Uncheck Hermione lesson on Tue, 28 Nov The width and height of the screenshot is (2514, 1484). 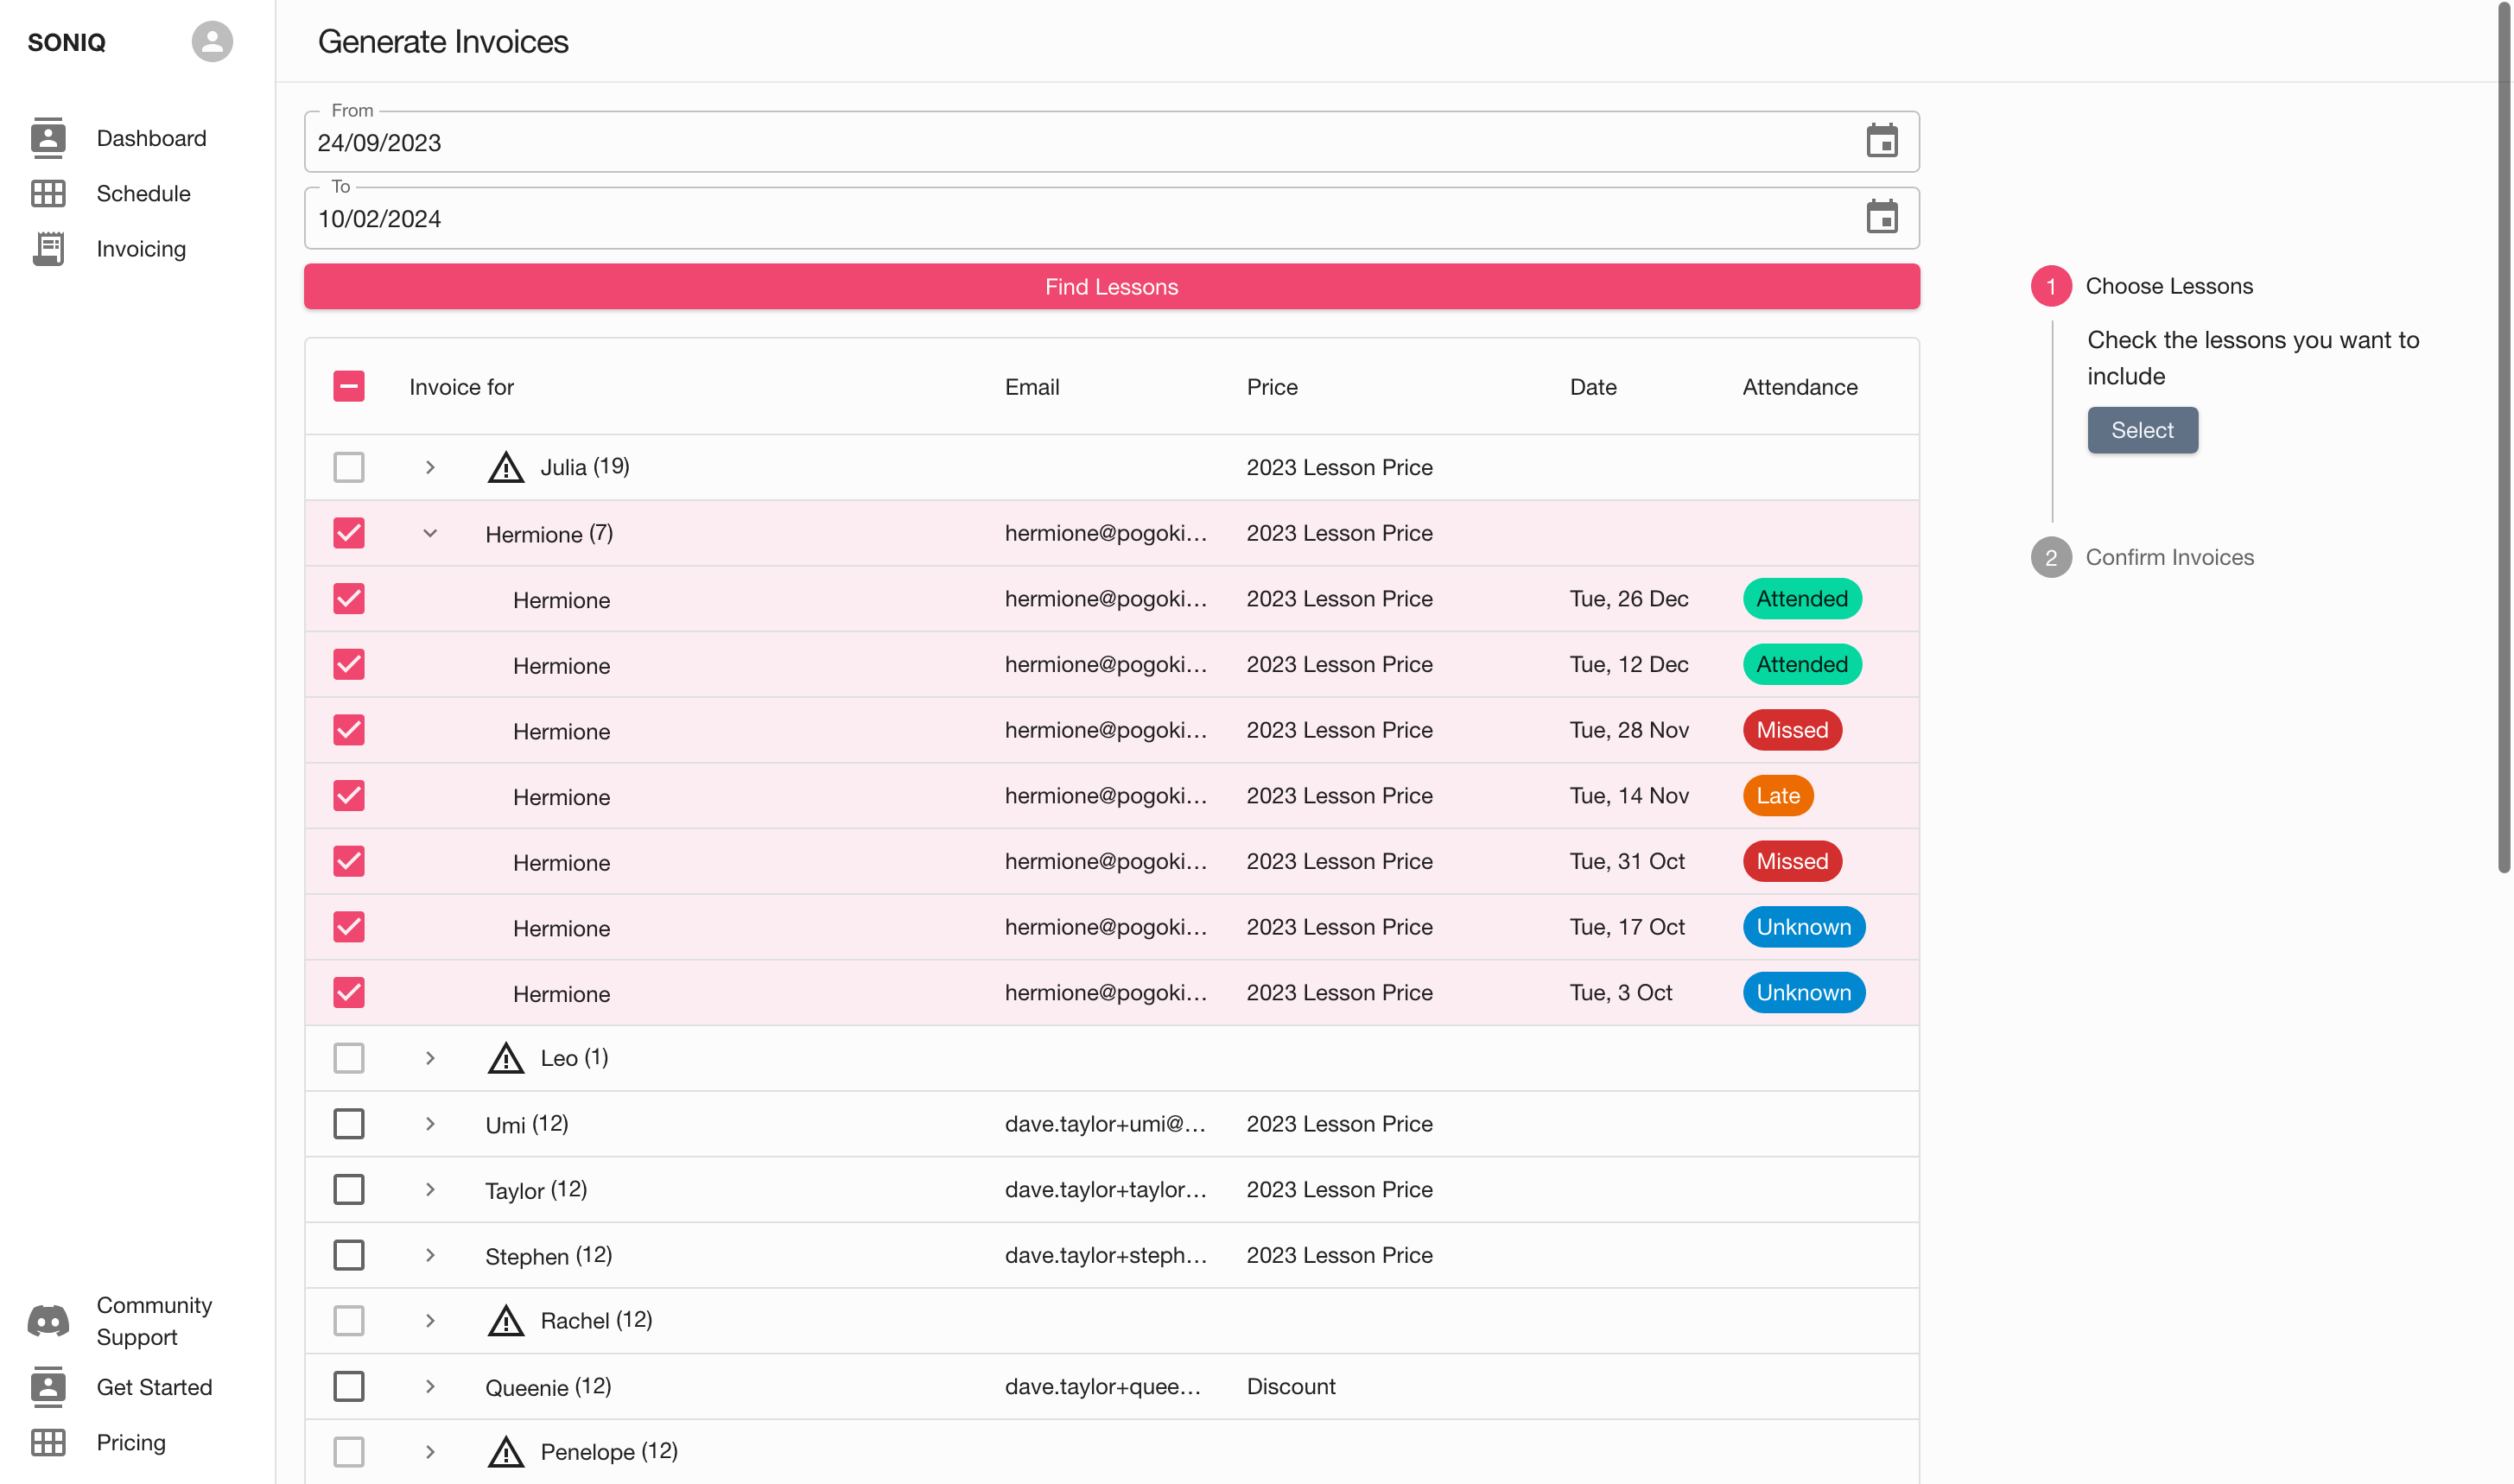348,730
